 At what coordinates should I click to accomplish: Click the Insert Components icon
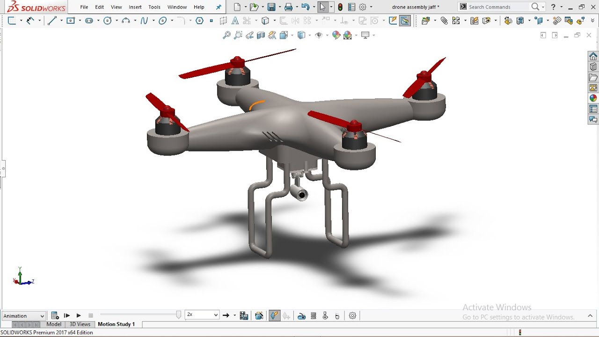(425, 21)
